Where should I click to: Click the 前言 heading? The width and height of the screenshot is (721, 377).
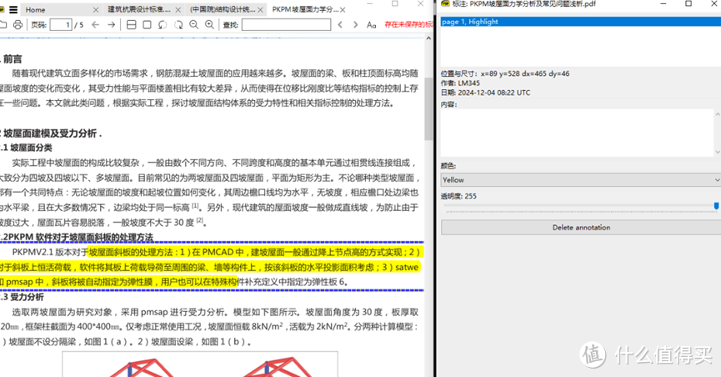point(12,59)
